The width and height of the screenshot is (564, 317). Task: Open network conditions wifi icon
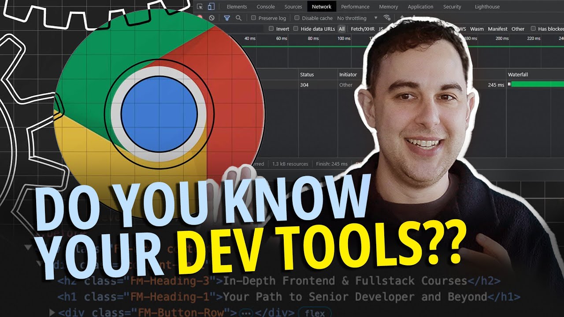tap(387, 18)
